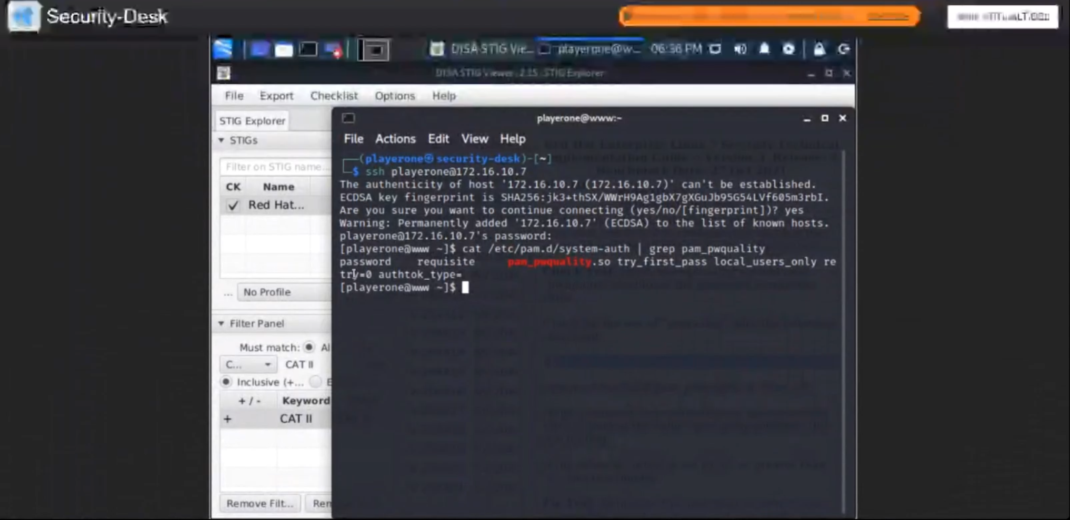
Task: Click the power manager tray icon
Action: coord(788,49)
